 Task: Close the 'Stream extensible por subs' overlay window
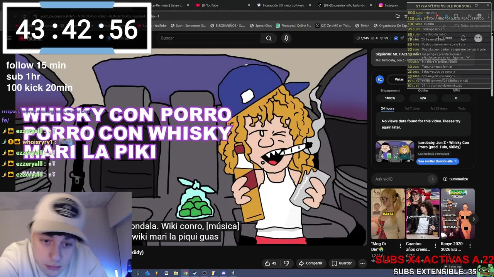coord(488,5)
